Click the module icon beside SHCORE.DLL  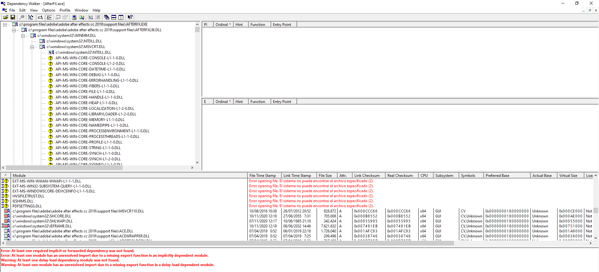(7, 216)
